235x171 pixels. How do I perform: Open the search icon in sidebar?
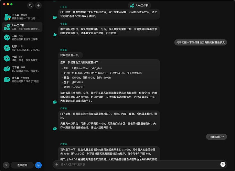30,5
